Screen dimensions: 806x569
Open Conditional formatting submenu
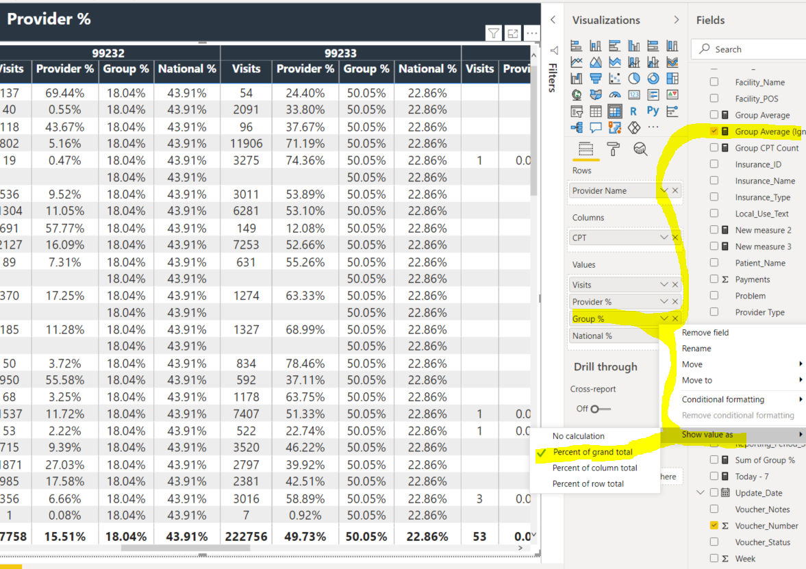742,399
